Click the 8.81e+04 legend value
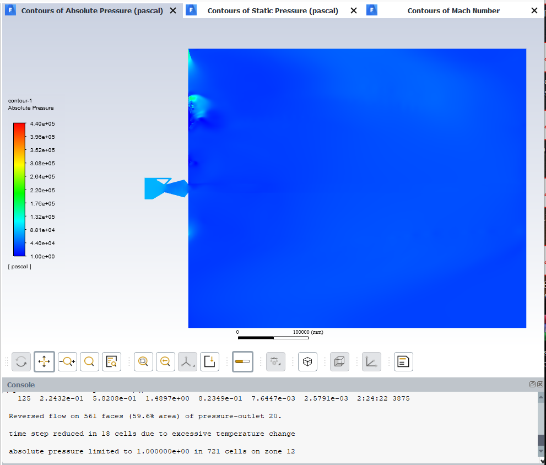Viewport: 546px width, 465px height. 42,230
